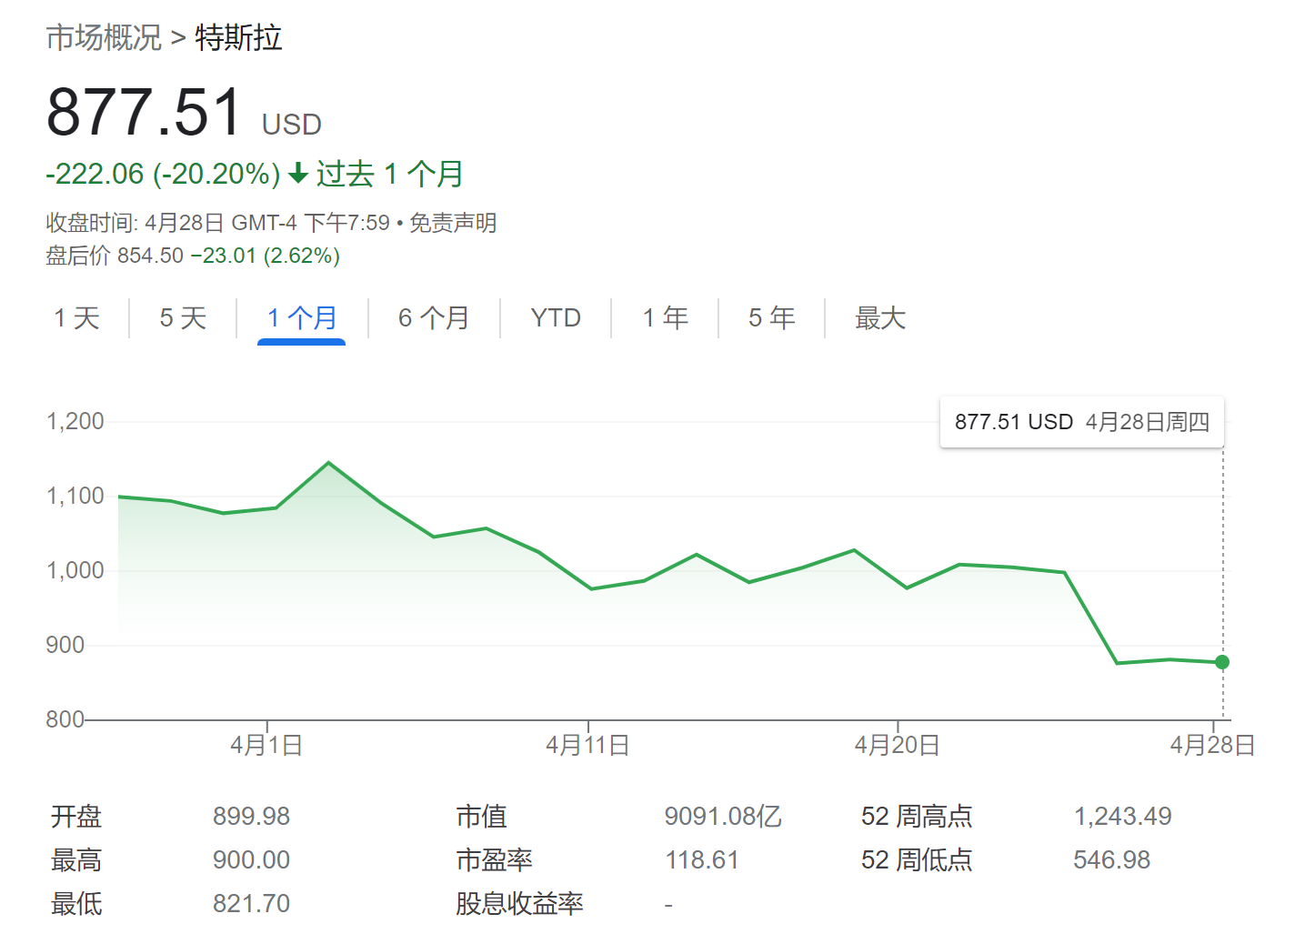Click the 52 周高点 label
Screen dimensions: 1315x944
pyautogui.click(x=917, y=817)
